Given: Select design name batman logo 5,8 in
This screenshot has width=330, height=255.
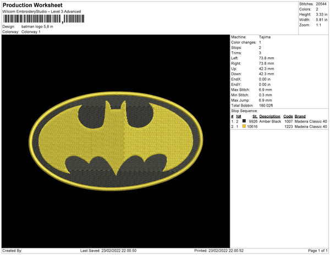Looking at the screenshot, I should (x=37, y=27).
